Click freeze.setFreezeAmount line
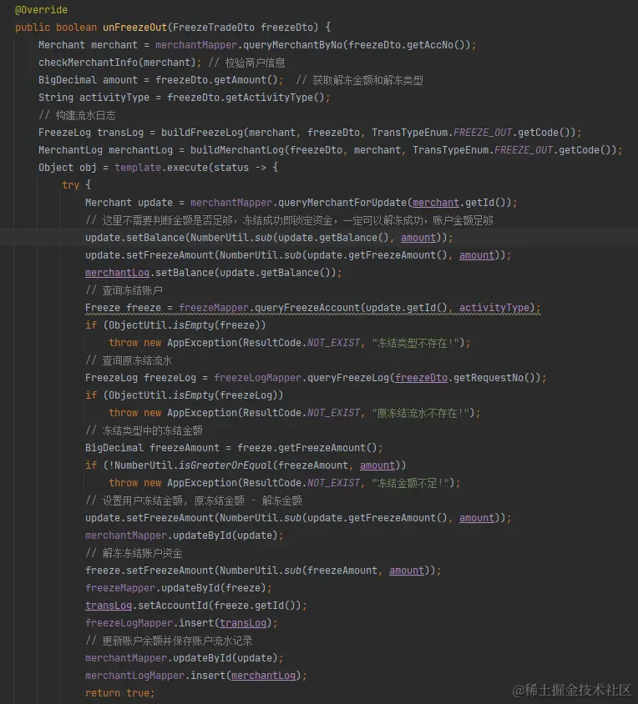This screenshot has height=704, width=638. point(264,571)
